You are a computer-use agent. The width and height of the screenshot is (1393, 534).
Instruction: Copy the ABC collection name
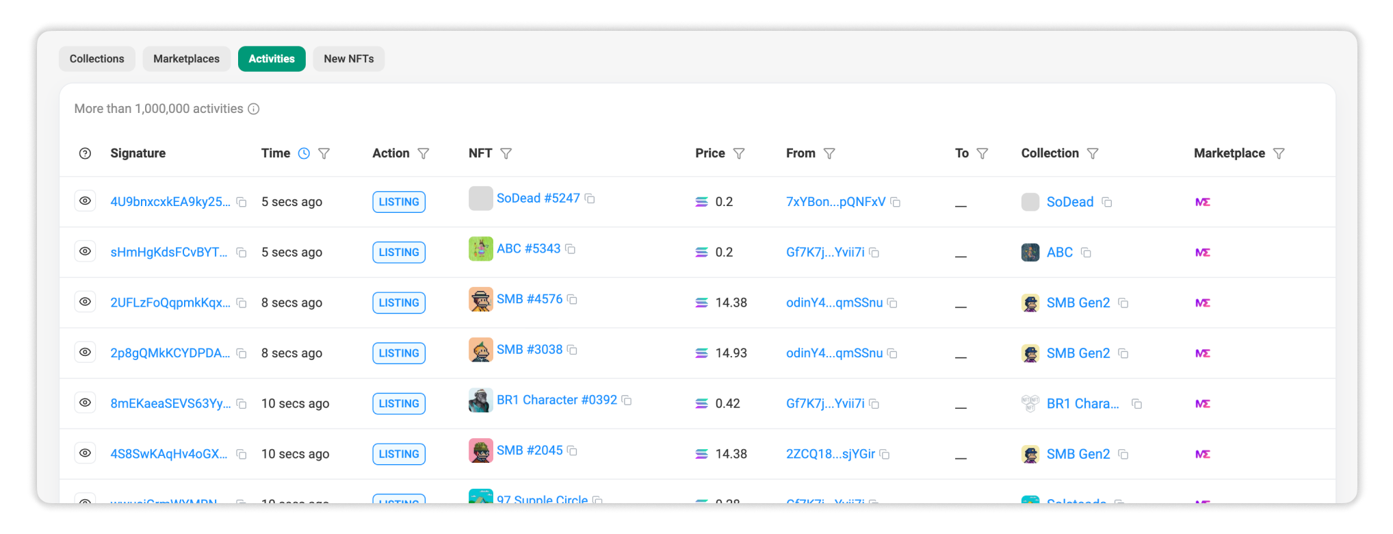pos(1086,253)
